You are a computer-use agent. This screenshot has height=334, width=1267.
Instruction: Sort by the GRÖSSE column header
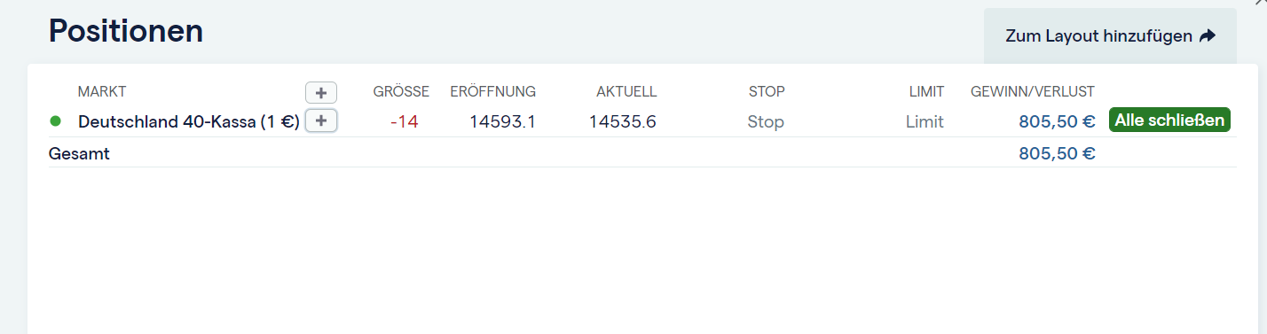(401, 91)
